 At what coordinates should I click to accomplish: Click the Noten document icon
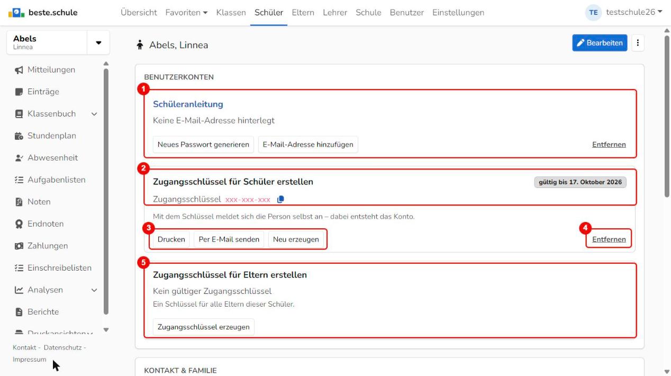coord(18,202)
